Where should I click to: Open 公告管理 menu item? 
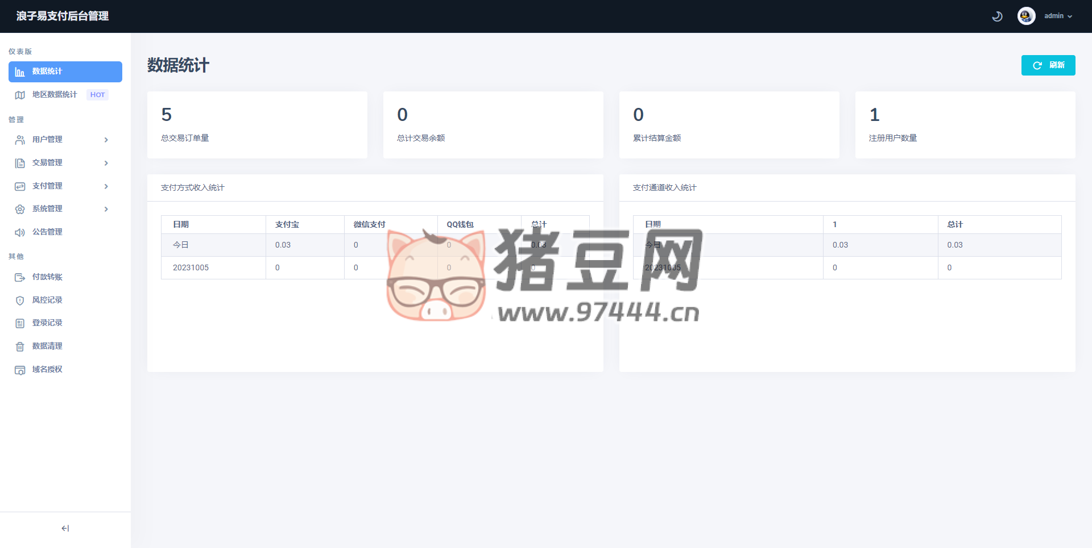[x=65, y=232]
